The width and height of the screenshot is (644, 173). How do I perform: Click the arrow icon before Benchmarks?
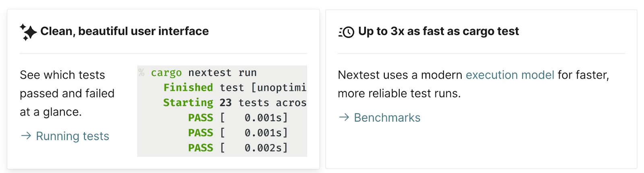(344, 117)
